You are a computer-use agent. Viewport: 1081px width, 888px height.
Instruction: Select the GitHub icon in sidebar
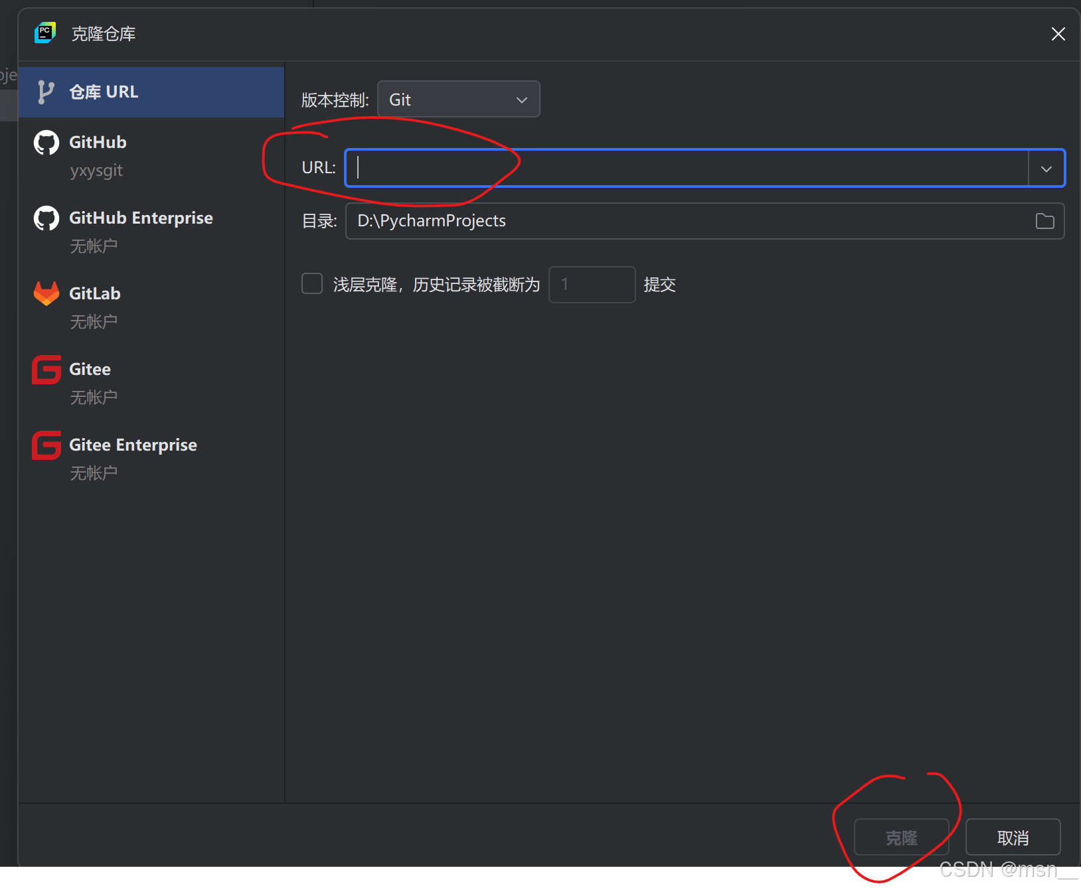click(x=46, y=142)
